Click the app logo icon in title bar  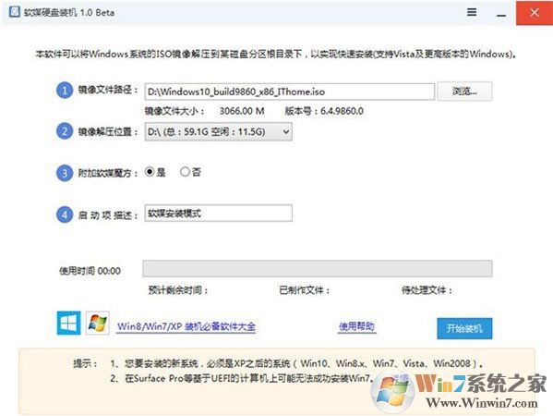15,12
